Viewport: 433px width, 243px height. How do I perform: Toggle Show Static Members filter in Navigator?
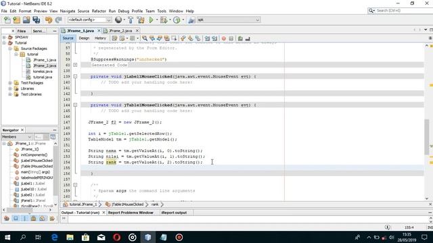[24, 219]
